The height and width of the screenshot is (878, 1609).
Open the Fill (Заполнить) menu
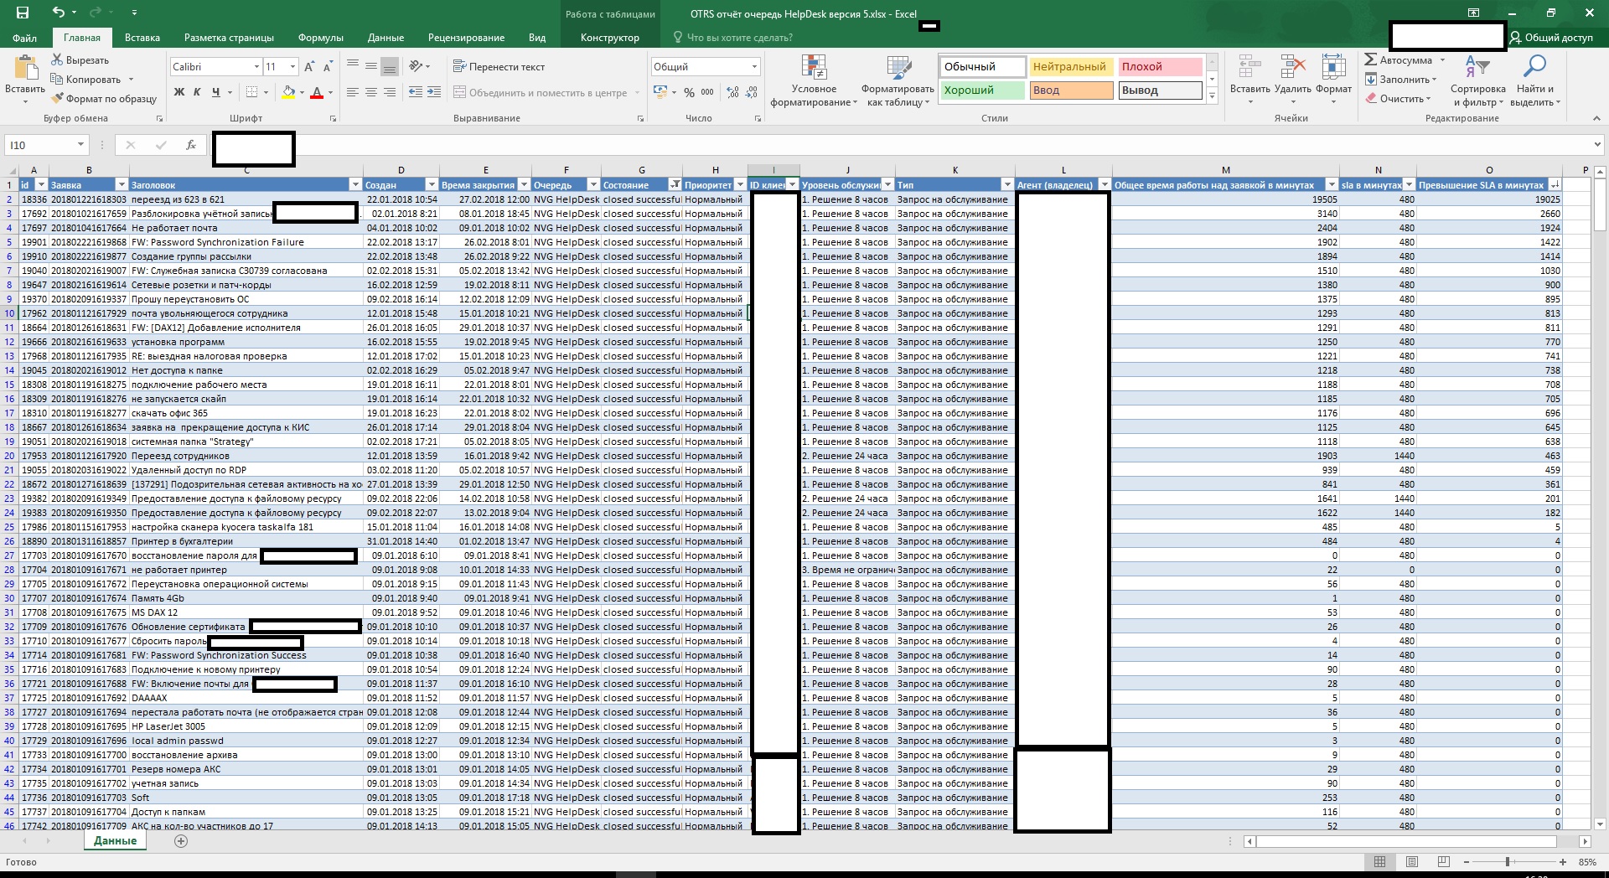1400,80
